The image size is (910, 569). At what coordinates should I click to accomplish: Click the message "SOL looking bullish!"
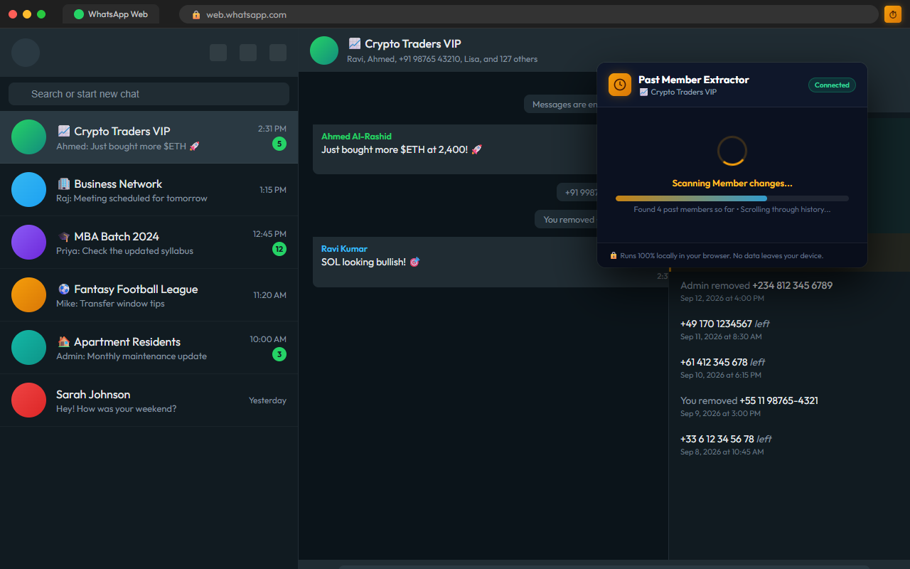tap(370, 262)
